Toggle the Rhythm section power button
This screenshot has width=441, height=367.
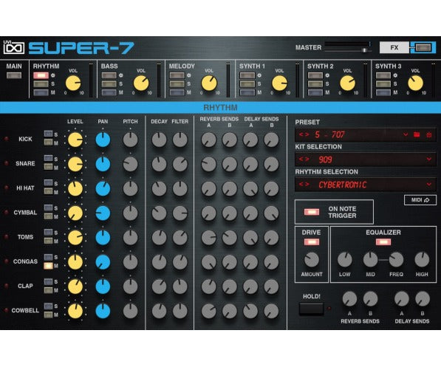click(41, 75)
